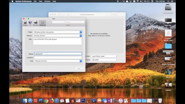The height and width of the screenshot is (104, 185).
Task: Click forward arrow in Printers & Scanners
Action: click(62, 14)
